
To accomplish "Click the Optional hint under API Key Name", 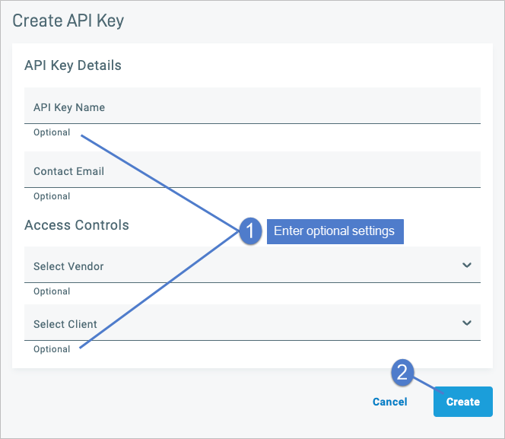I will pos(52,132).
